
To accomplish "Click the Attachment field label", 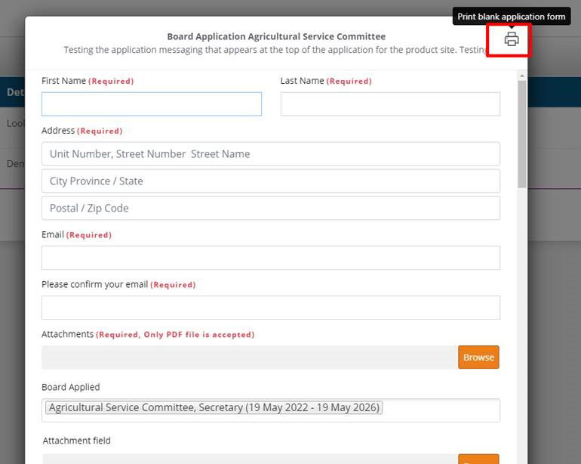I will (x=77, y=441).
